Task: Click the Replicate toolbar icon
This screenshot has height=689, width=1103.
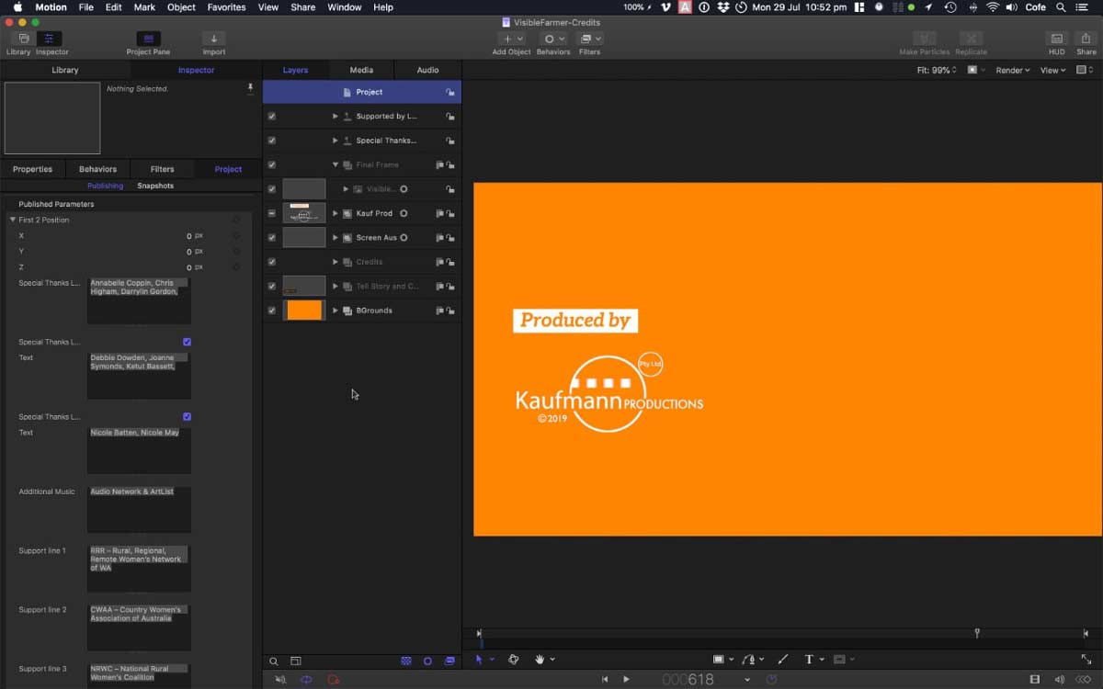Action: click(971, 39)
